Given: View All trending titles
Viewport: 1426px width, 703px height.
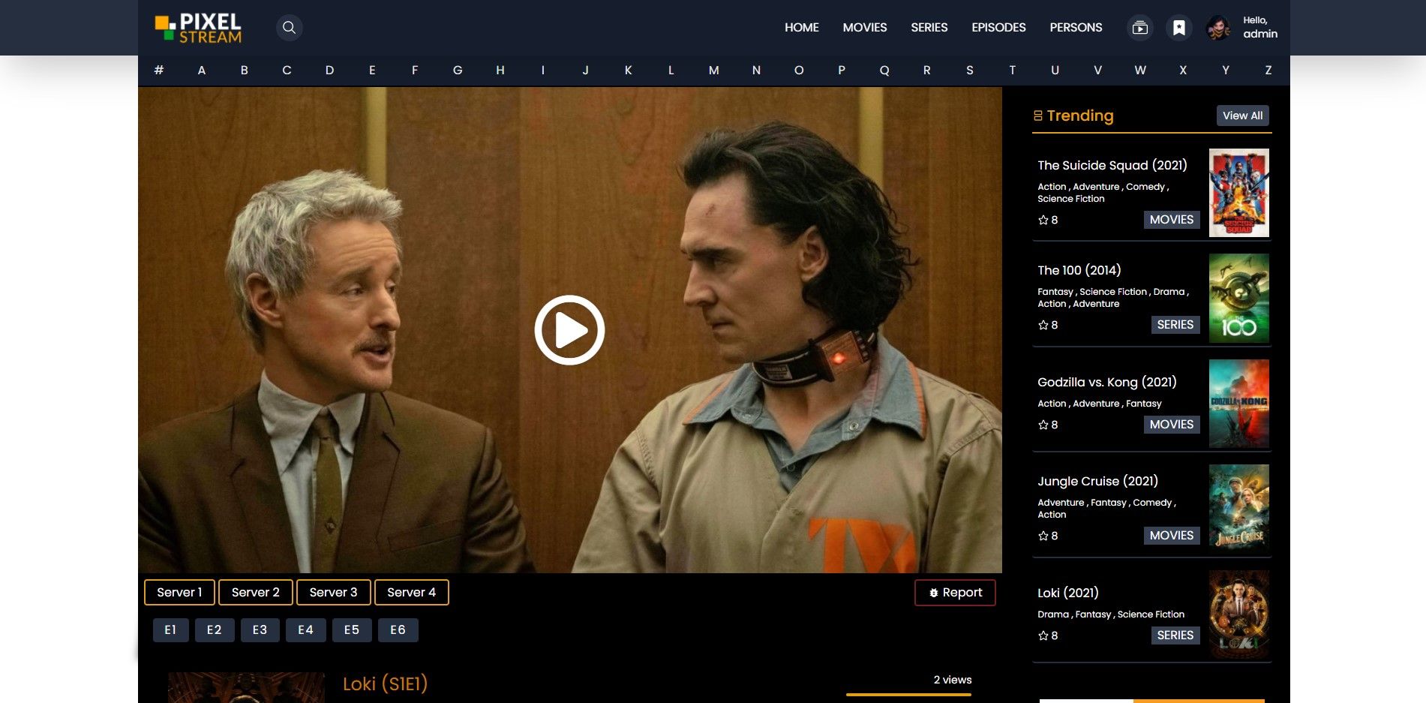Looking at the screenshot, I should (x=1242, y=116).
